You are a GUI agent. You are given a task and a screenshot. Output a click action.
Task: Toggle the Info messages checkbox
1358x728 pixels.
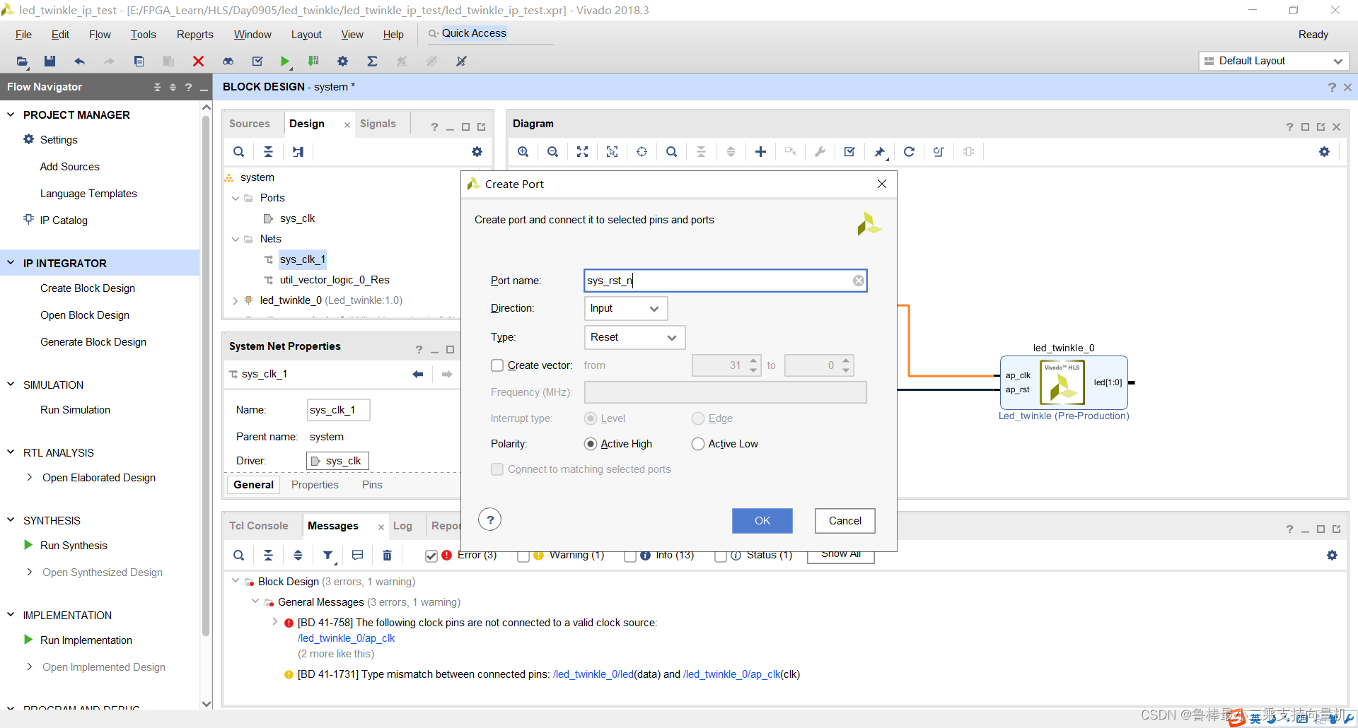[x=630, y=556]
